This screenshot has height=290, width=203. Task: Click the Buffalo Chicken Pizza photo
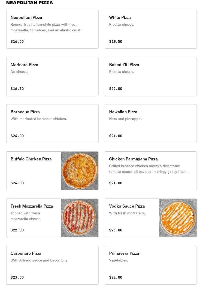(80, 171)
